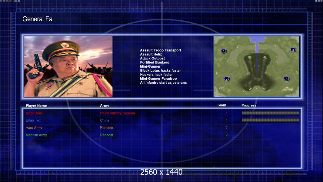Click team number for Medium Army
Screen dimensions: 323x182
(x=227, y=135)
